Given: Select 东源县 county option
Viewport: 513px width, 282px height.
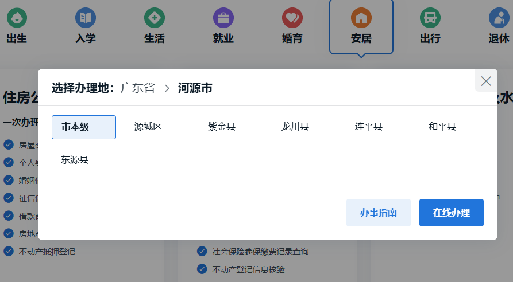Looking at the screenshot, I should pyautogui.click(x=75, y=160).
